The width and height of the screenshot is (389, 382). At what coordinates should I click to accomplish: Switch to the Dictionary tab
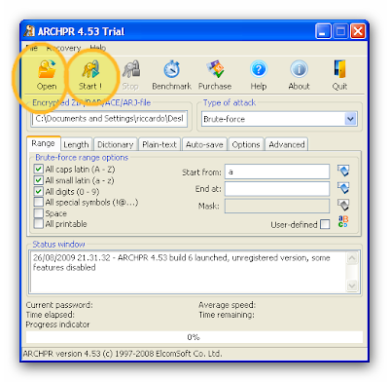click(116, 144)
